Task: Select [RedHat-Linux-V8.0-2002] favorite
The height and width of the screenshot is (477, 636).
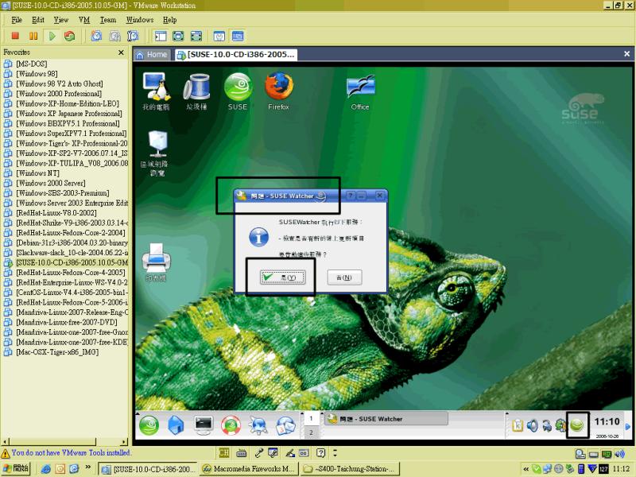Action: pyautogui.click(x=56, y=213)
